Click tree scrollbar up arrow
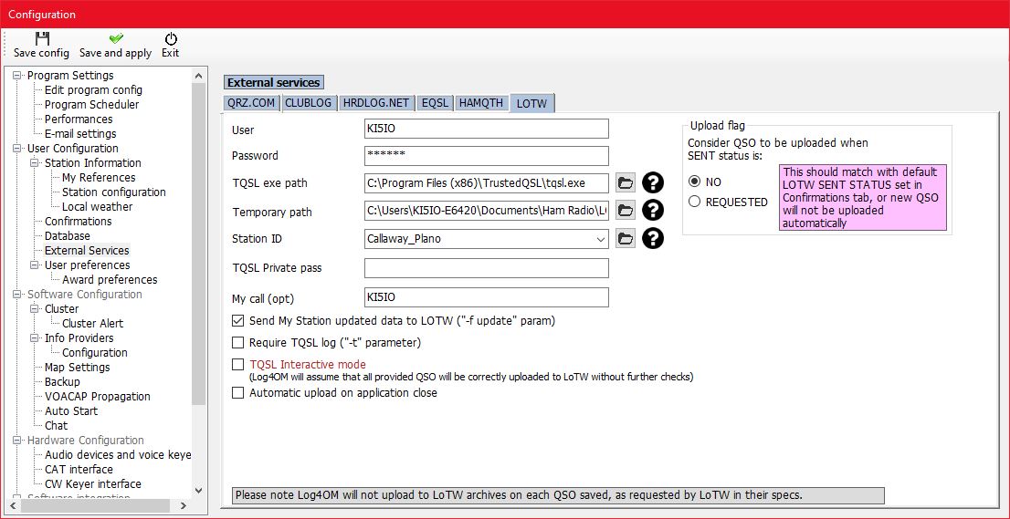This screenshot has width=1010, height=519. click(199, 76)
